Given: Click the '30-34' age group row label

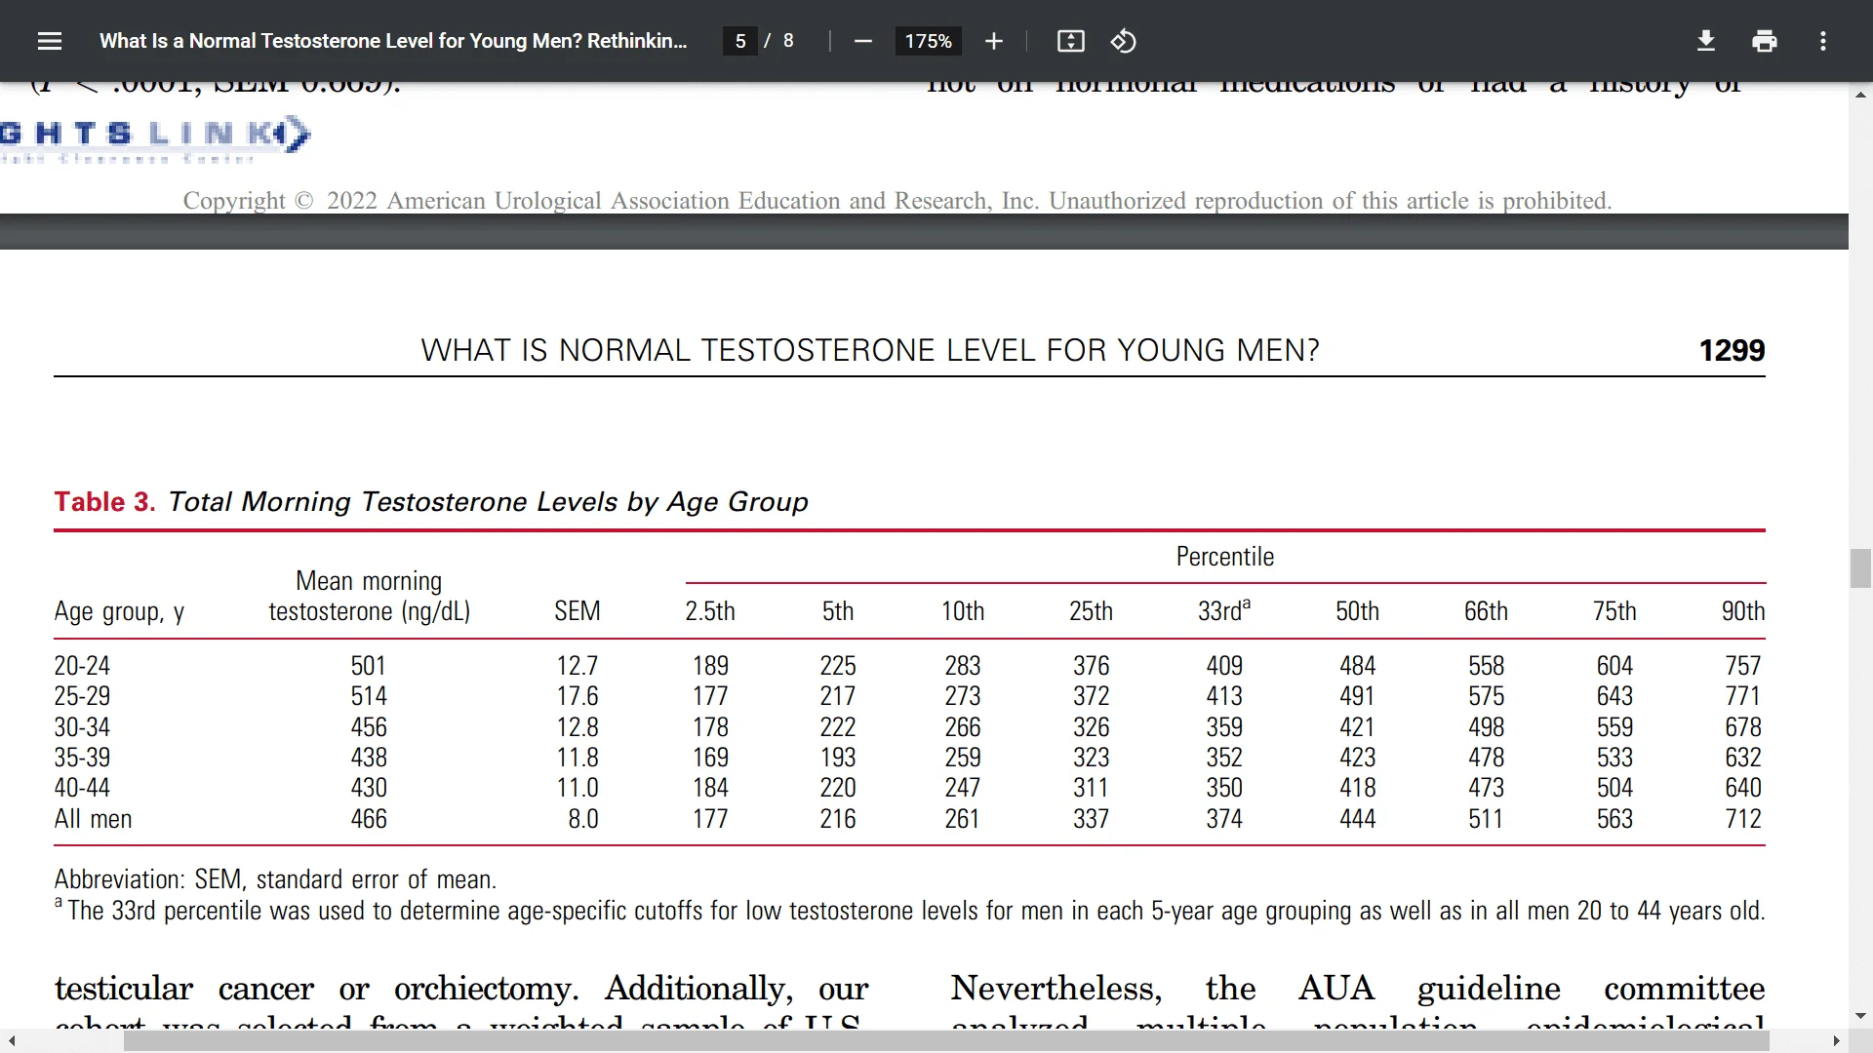Looking at the screenshot, I should 82,727.
